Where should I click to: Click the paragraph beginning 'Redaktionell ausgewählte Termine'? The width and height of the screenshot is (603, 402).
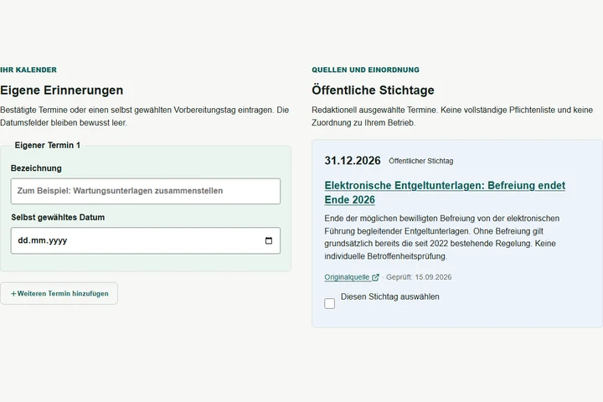pyautogui.click(x=452, y=116)
